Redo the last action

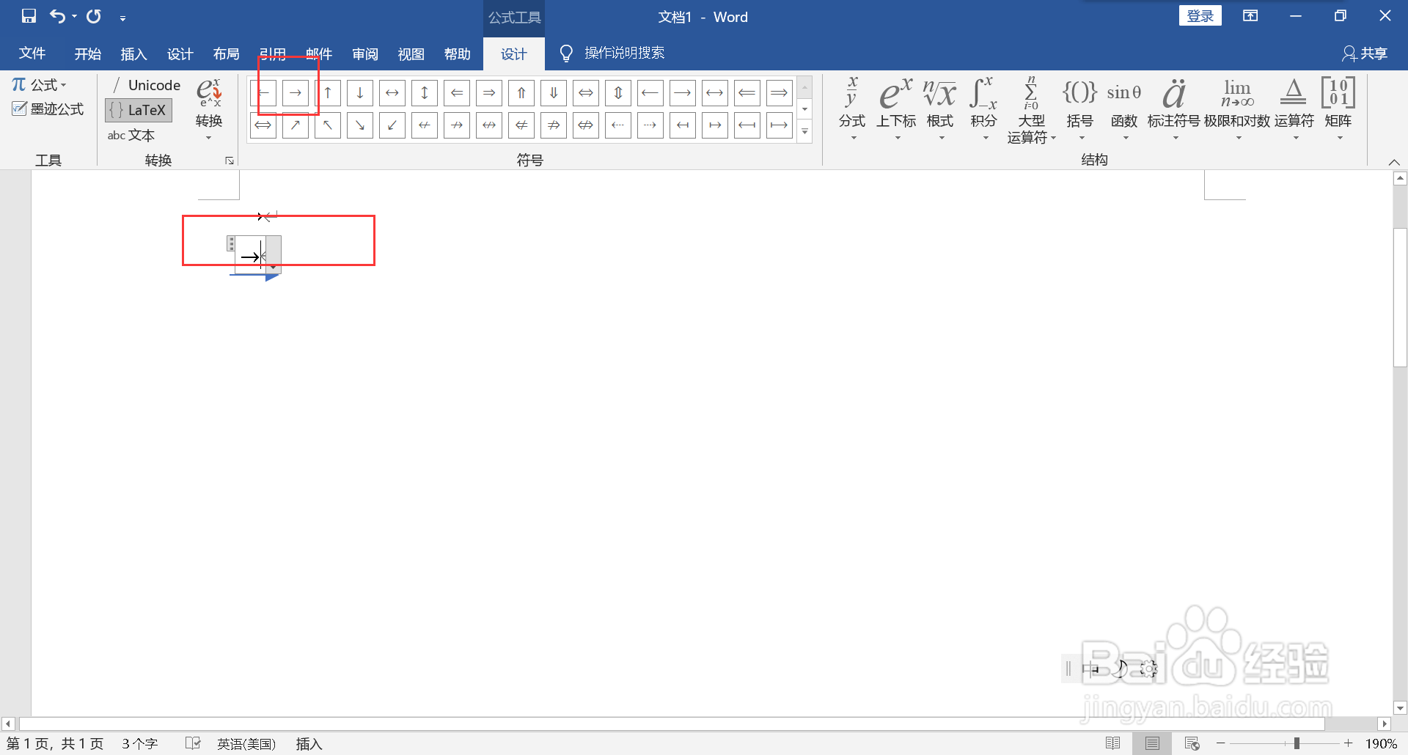pos(94,15)
